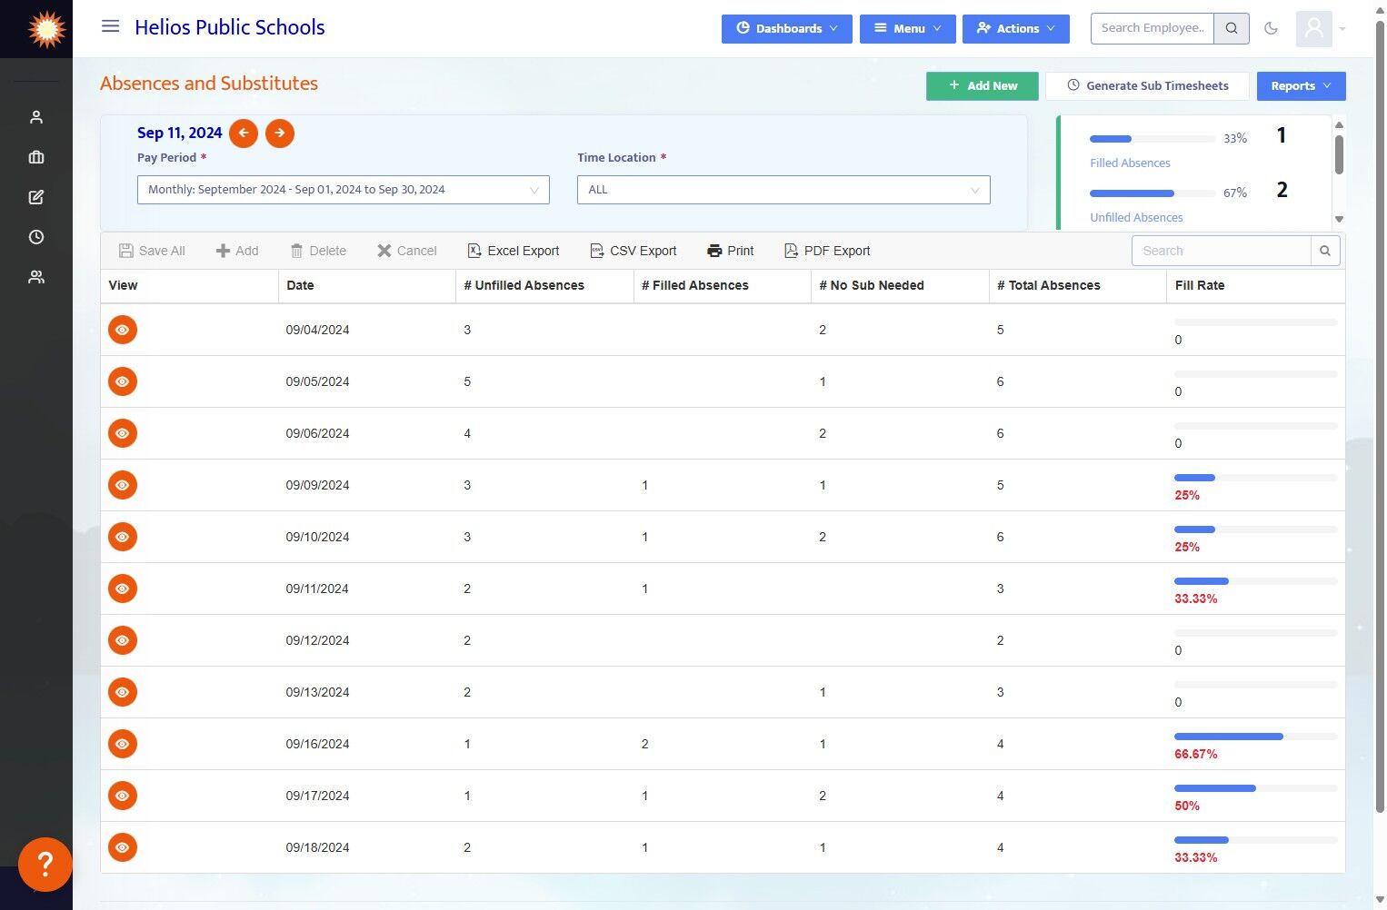This screenshot has width=1387, height=910.
Task: Click Generate Sub Timesheets button
Action: (1147, 86)
